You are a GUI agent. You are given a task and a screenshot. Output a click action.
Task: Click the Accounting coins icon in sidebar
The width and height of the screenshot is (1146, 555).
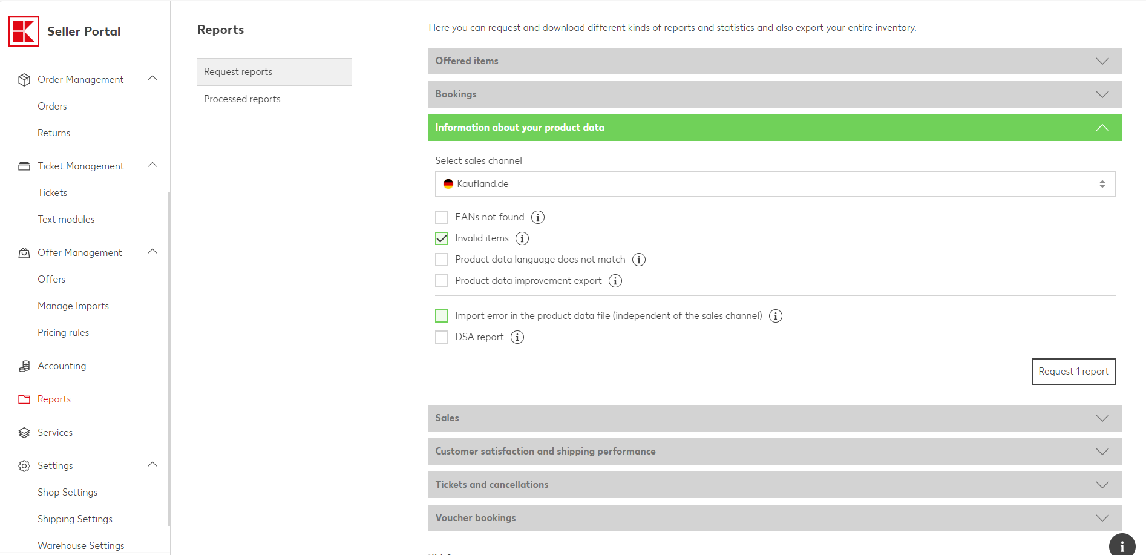click(24, 366)
